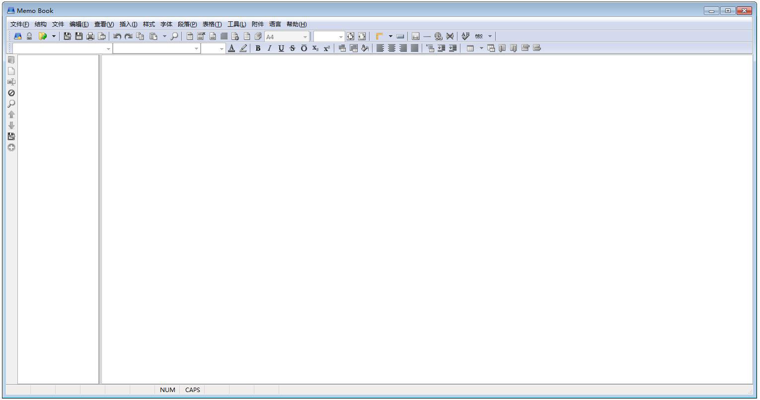Click the Redo arrow icon
Viewport: 760px width, 400px height.
pyautogui.click(x=128, y=36)
